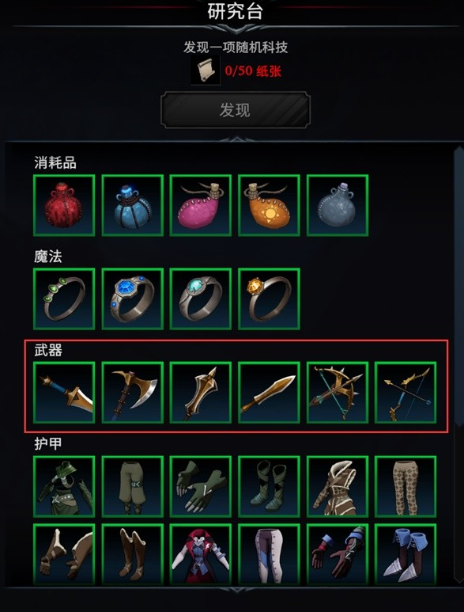Select the green clawed gloves armor

pos(201,486)
